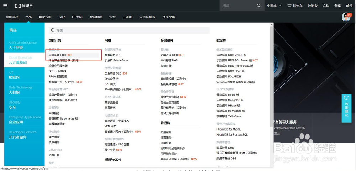Open 容器服务 Kubernetes 版
356x171 pixels.
(63, 118)
